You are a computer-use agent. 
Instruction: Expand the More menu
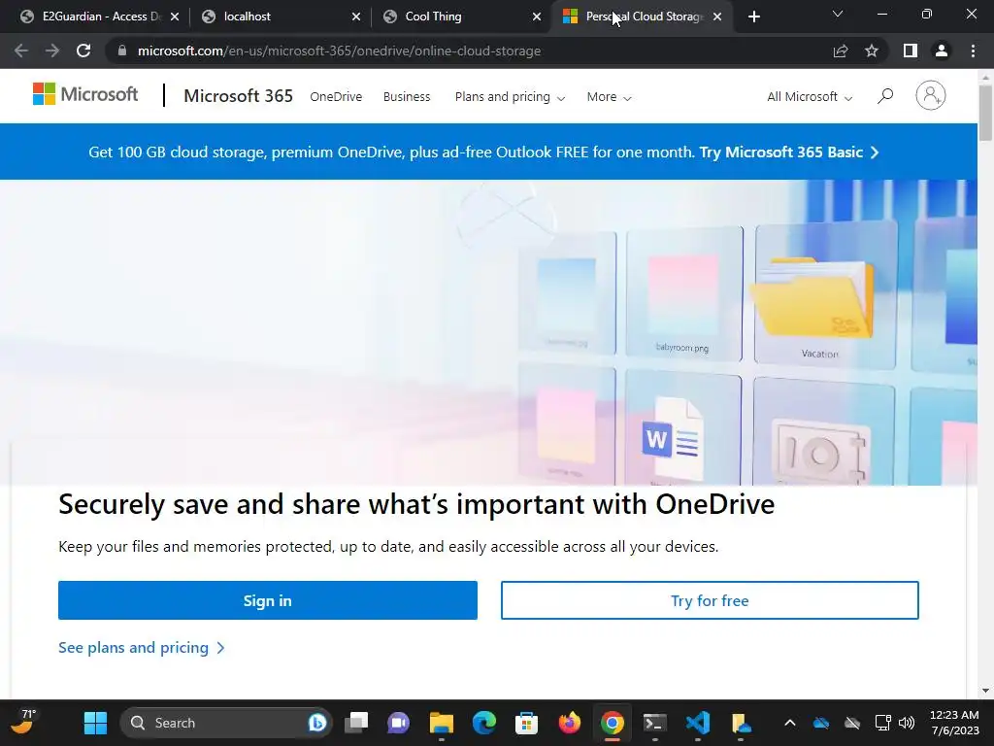(609, 97)
